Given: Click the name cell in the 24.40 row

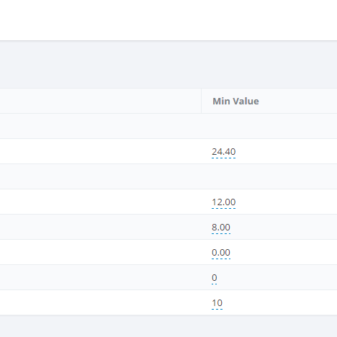Looking at the screenshot, I should [100, 151].
